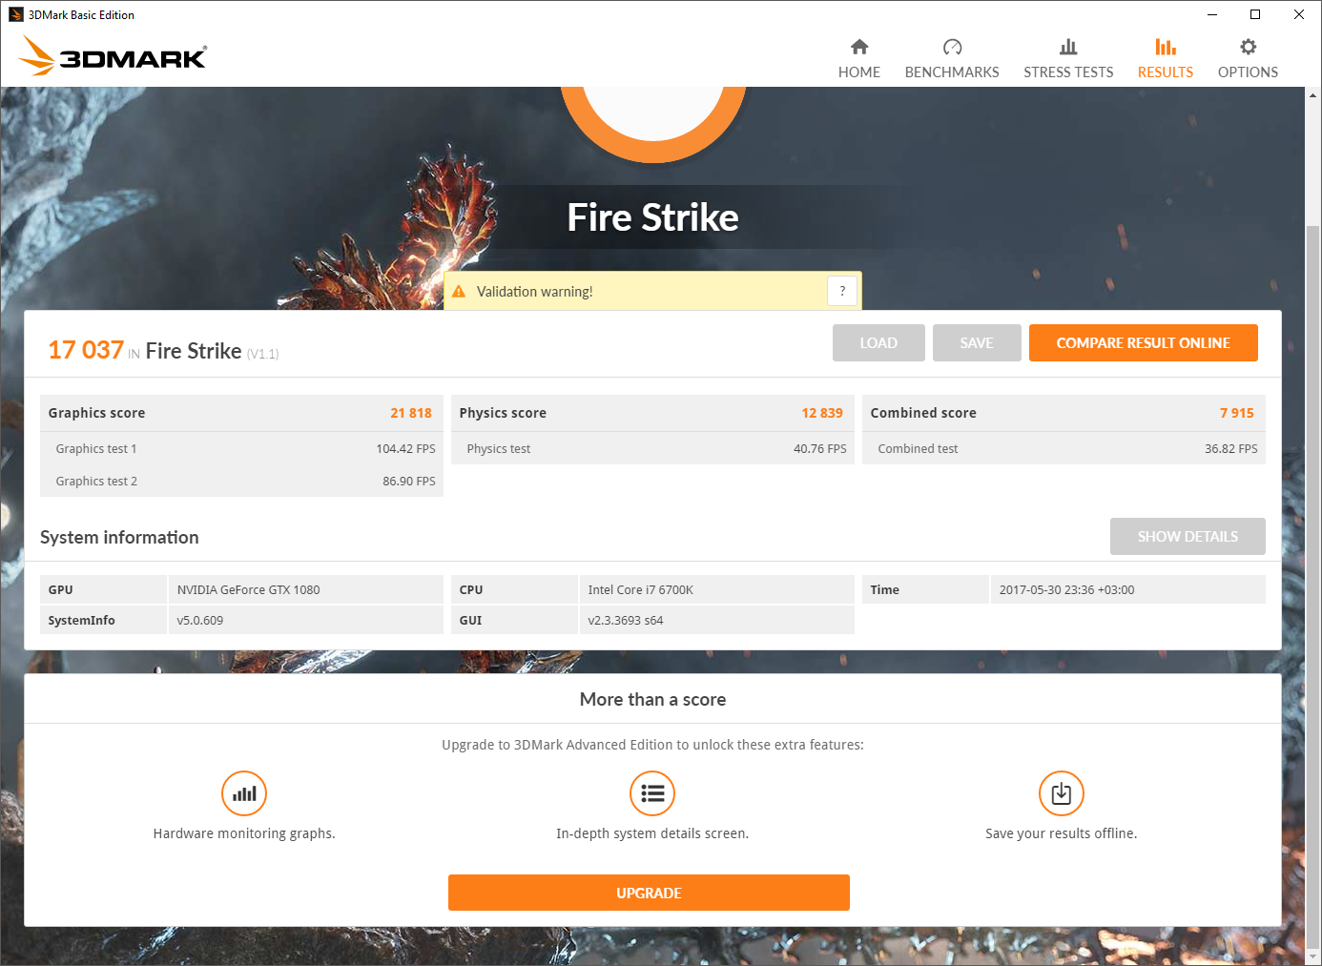Screen dimensions: 1322x966
Task: Click the Hardware monitoring graphs. caption
Action: (244, 833)
